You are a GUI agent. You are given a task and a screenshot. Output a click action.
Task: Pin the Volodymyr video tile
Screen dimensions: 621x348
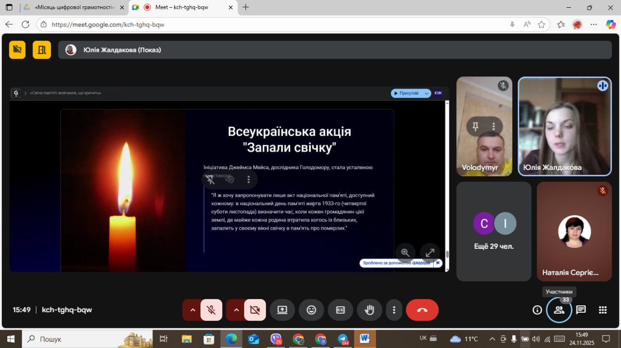pyautogui.click(x=475, y=126)
